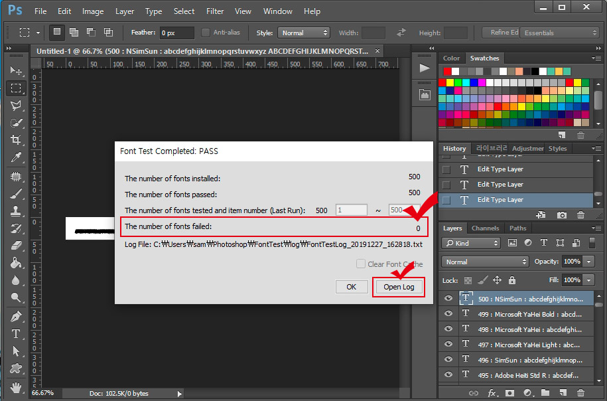Screen dimensions: 607x401
Task: Click the Refine Edge button
Action: tap(500, 33)
